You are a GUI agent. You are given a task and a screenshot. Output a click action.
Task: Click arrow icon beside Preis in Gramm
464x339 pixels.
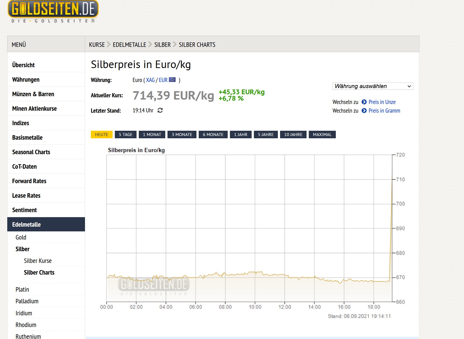(364, 111)
